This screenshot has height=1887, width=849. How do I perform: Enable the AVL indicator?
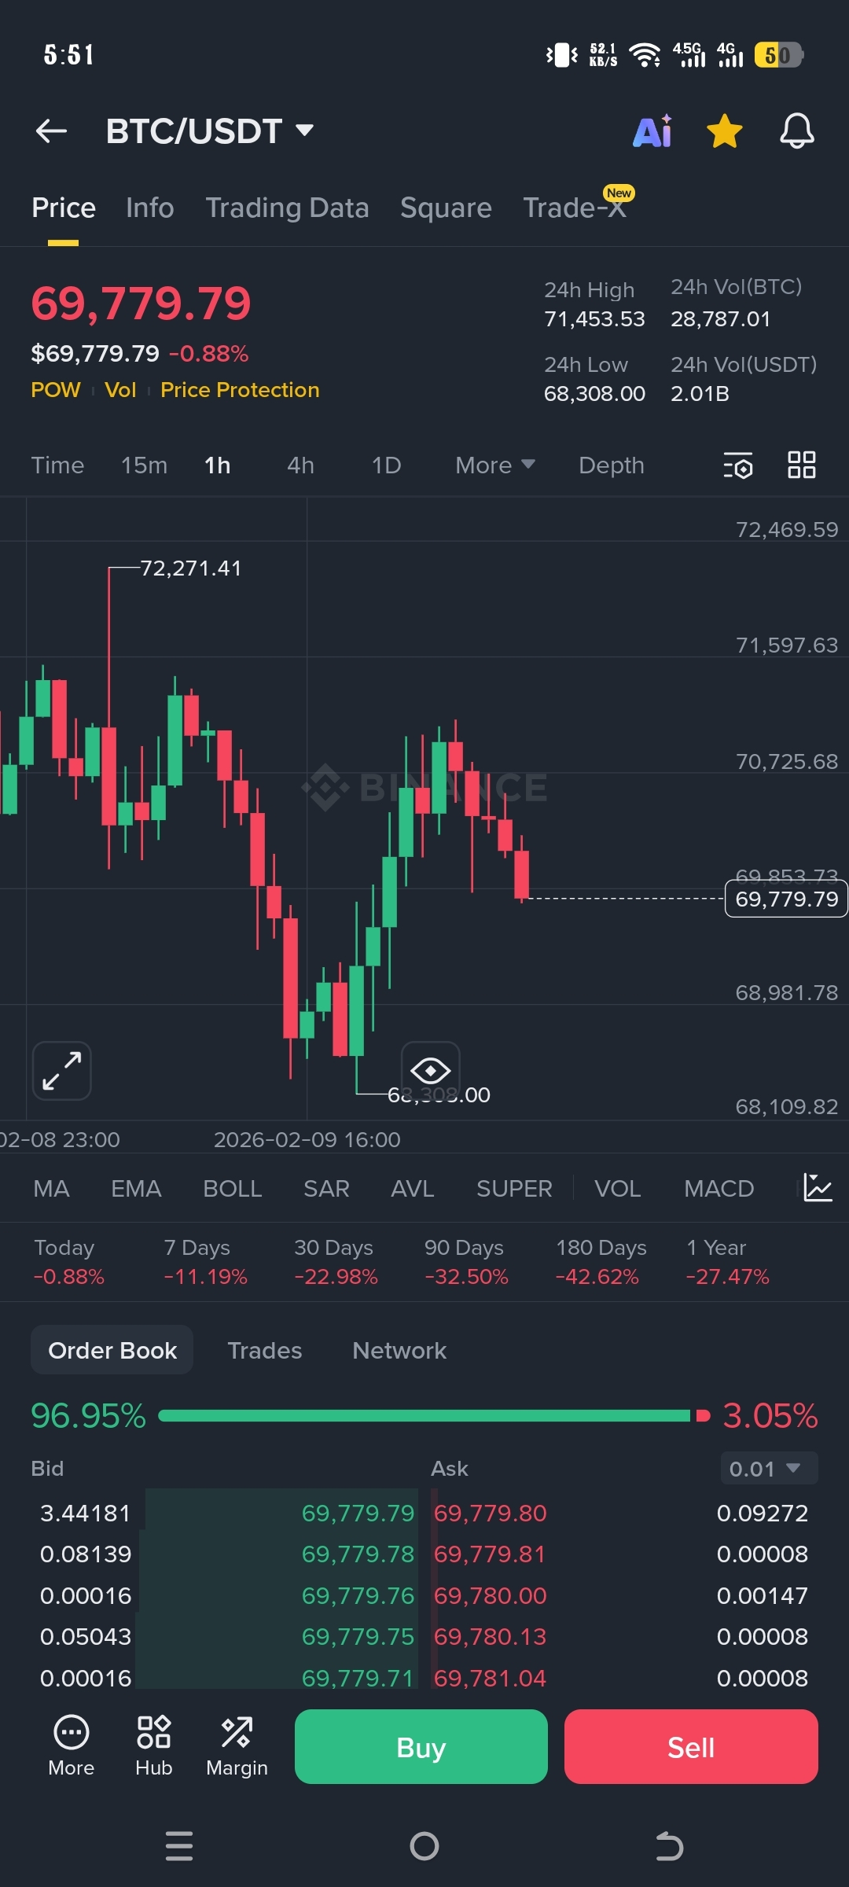(413, 1189)
